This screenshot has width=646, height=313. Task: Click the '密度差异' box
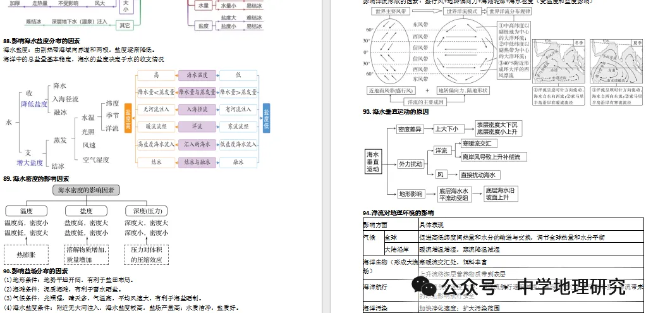pos(410,130)
